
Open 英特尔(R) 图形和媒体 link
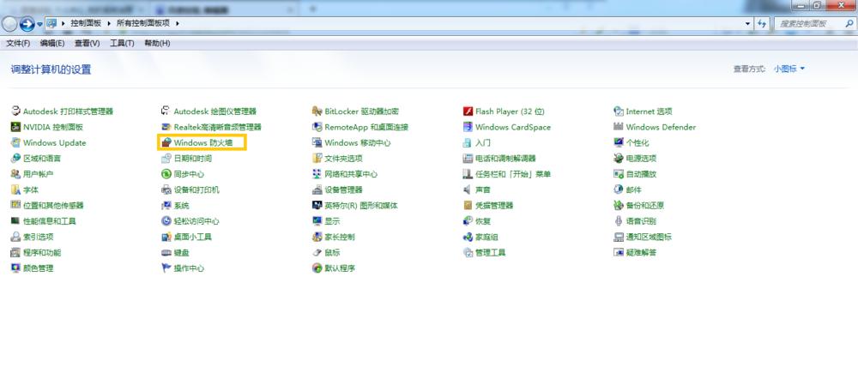(x=361, y=206)
